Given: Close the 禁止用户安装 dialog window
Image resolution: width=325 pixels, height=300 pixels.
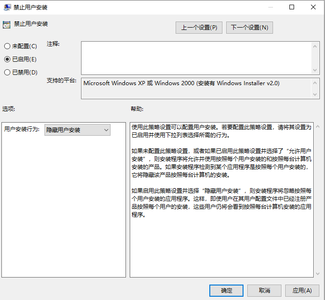Looking at the screenshot, I should (x=313, y=7).
